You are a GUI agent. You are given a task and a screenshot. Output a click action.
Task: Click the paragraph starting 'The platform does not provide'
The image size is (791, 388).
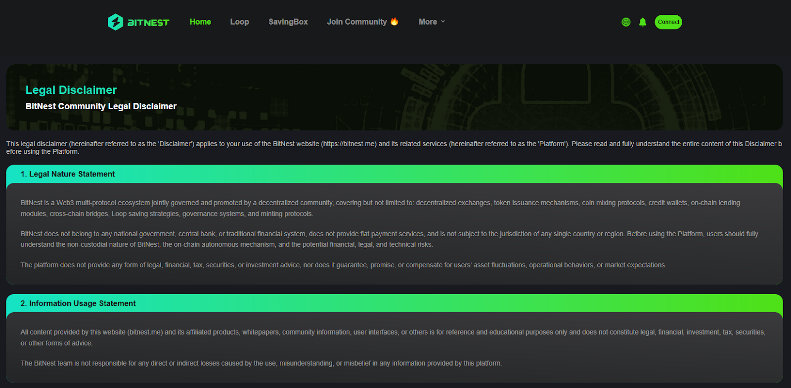(344, 265)
